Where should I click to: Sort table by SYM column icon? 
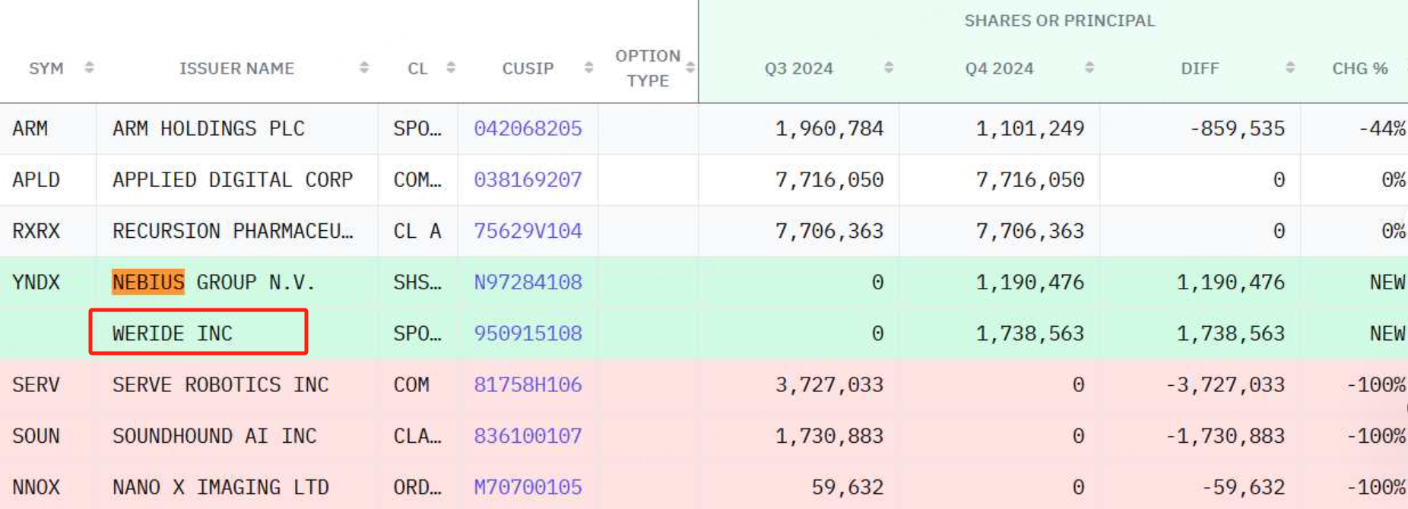[89, 68]
